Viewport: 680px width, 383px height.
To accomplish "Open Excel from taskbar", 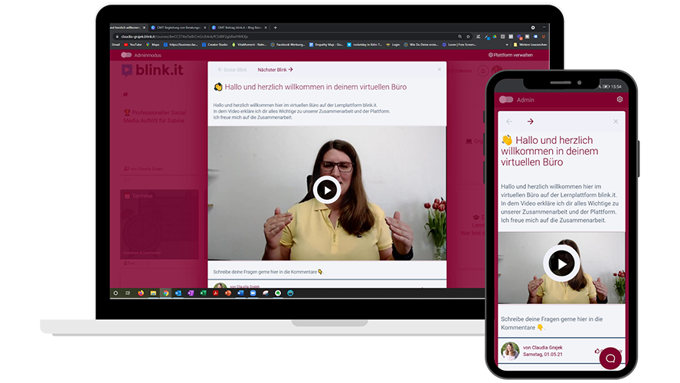I will (203, 293).
